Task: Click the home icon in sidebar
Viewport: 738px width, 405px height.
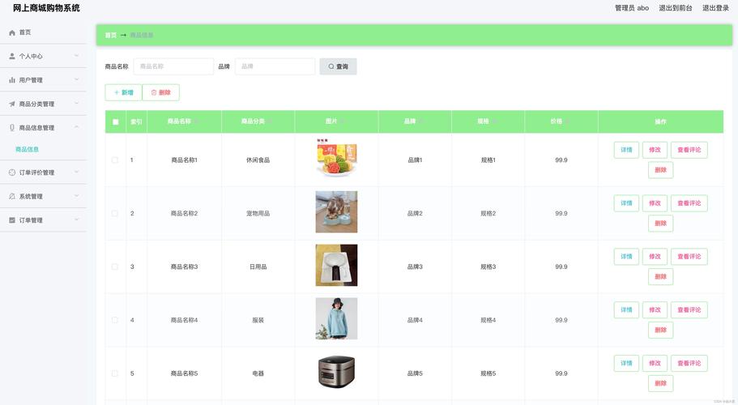Action: (x=12, y=32)
